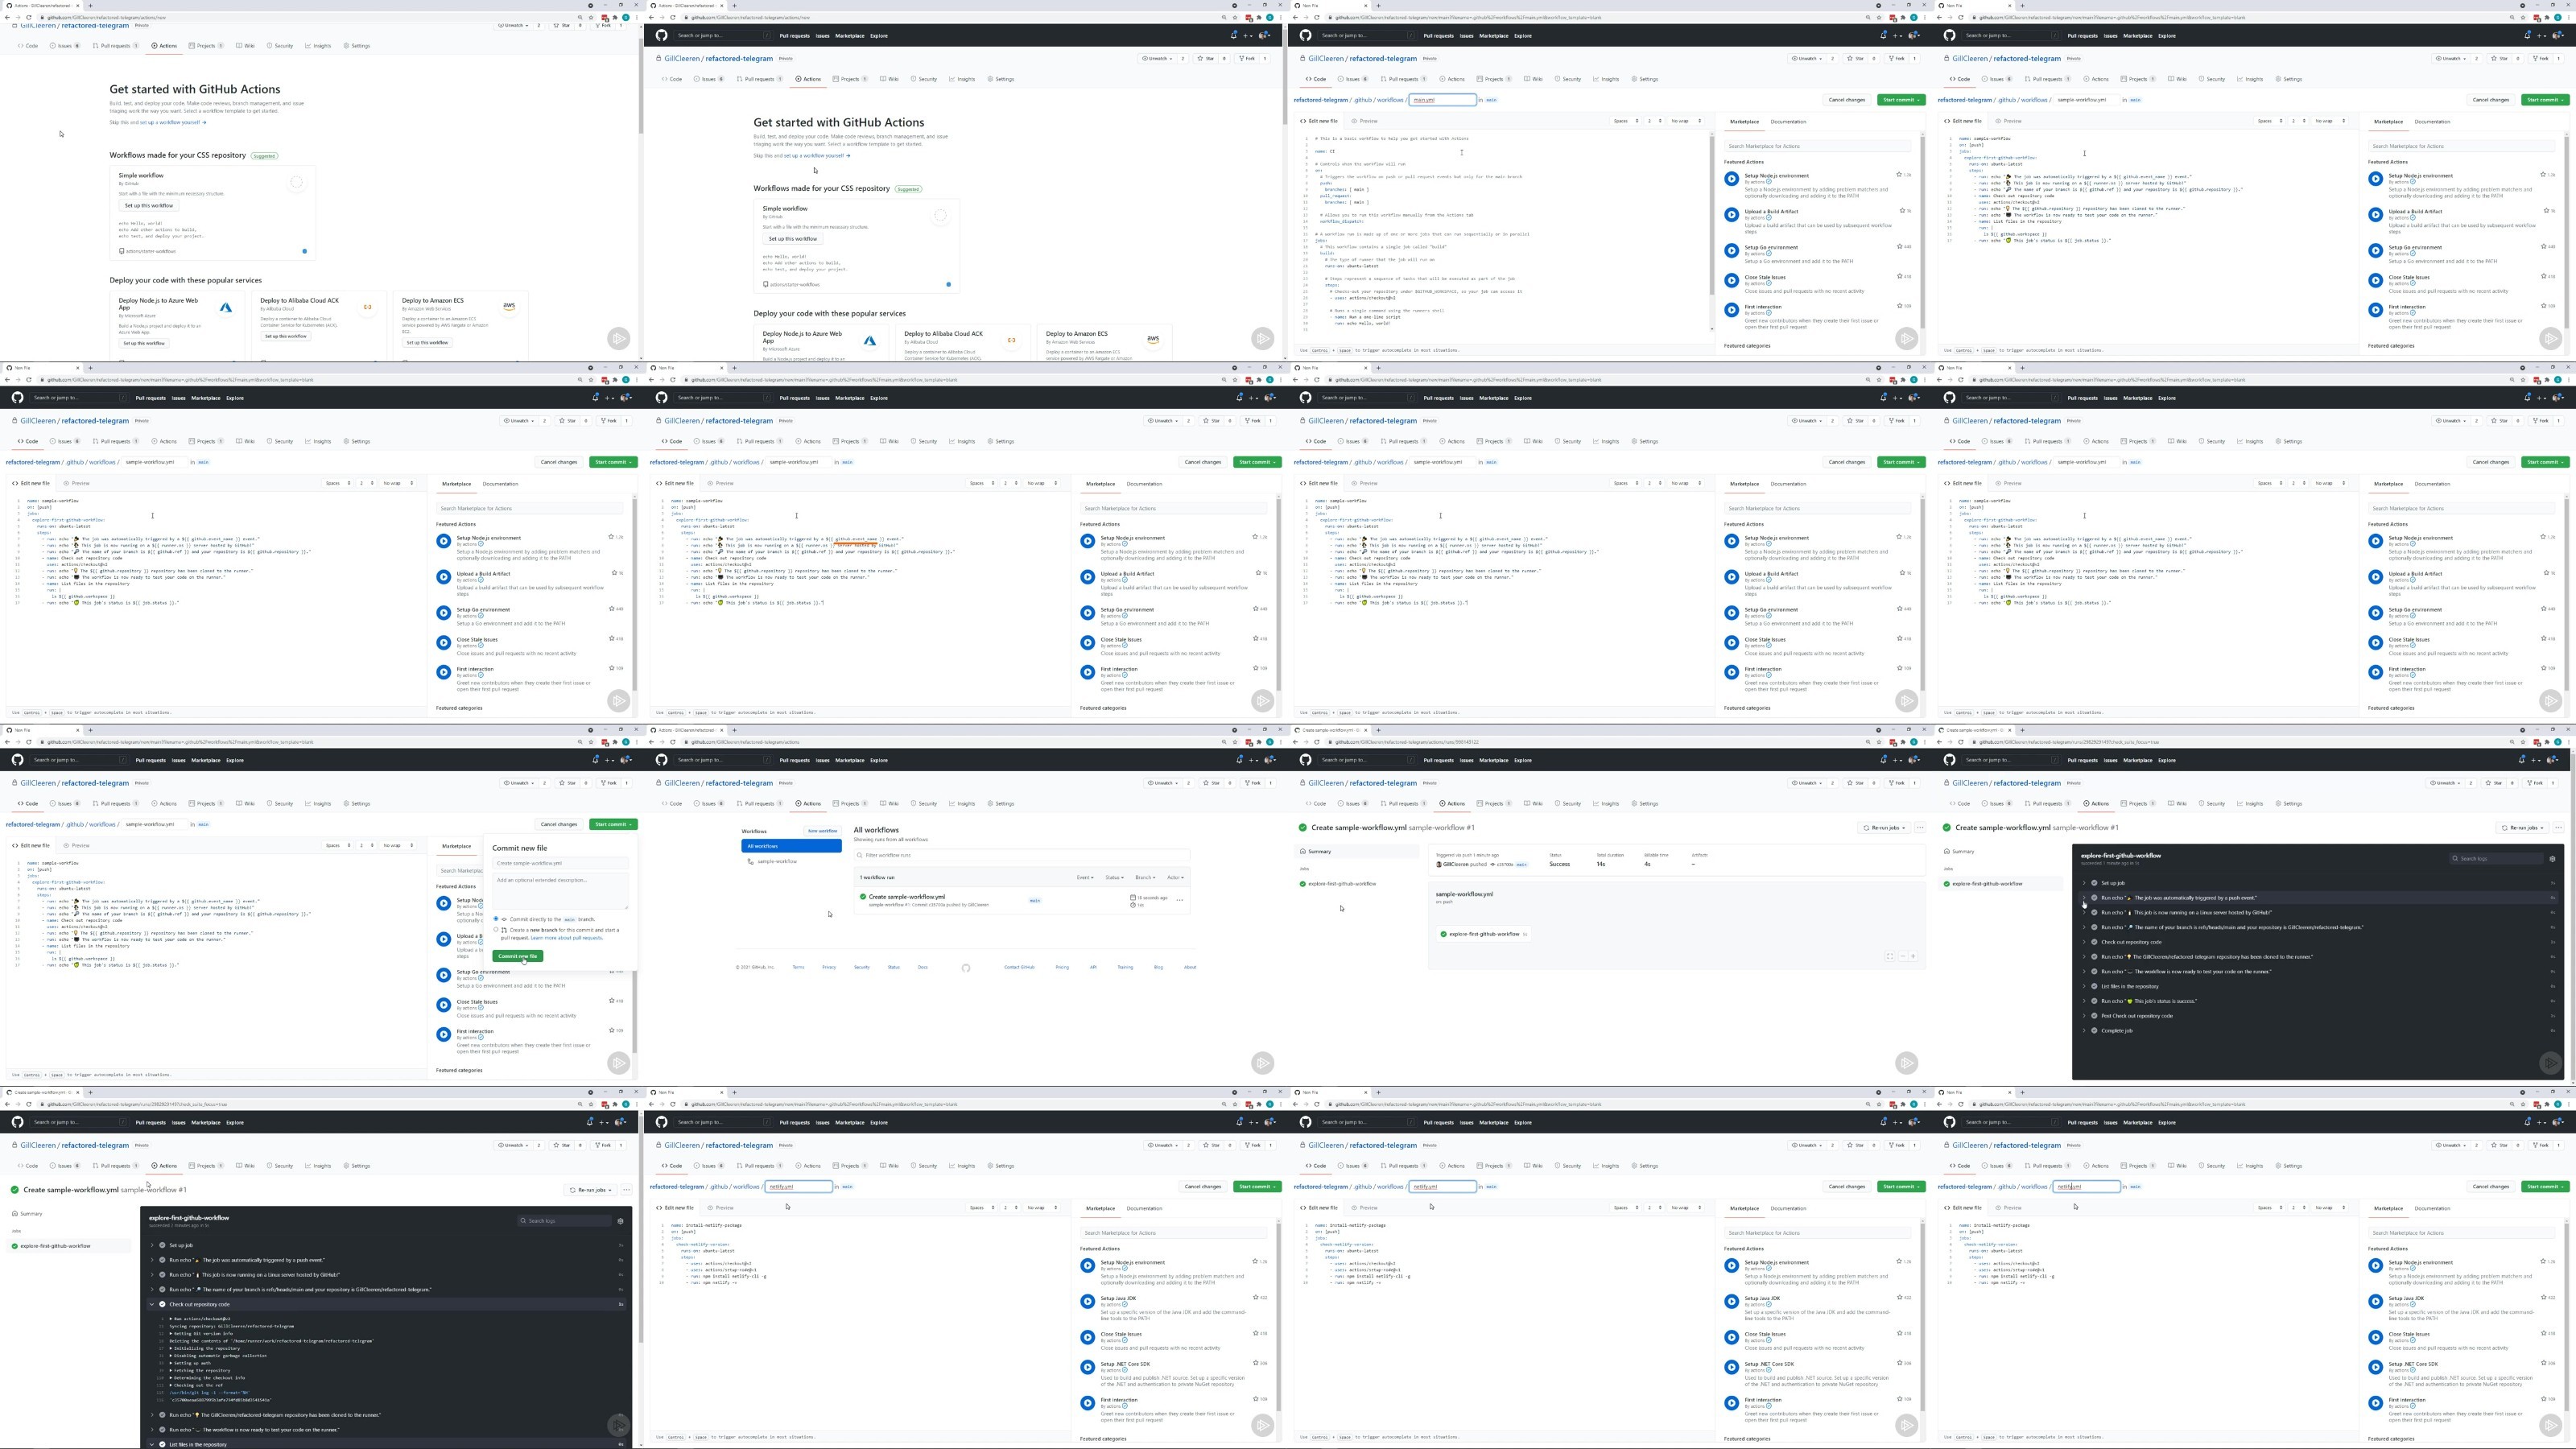
Task: Expand the Fetching the repository log group
Action: [201, 1370]
